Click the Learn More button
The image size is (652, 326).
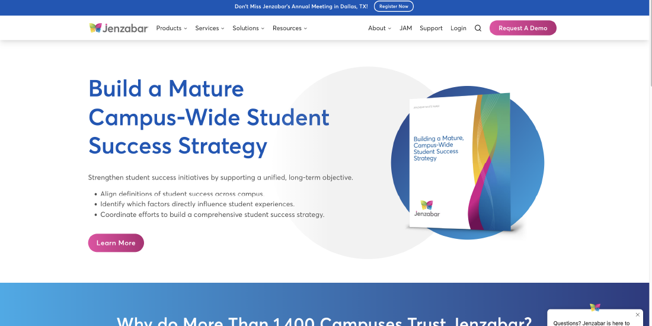click(x=116, y=243)
